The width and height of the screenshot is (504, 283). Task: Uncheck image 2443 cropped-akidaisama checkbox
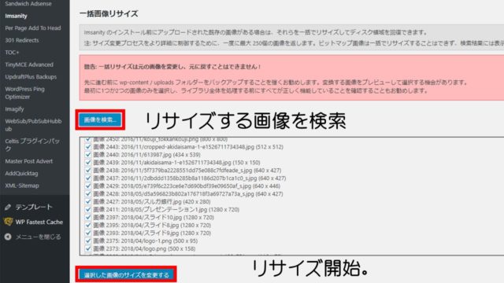pos(87,147)
